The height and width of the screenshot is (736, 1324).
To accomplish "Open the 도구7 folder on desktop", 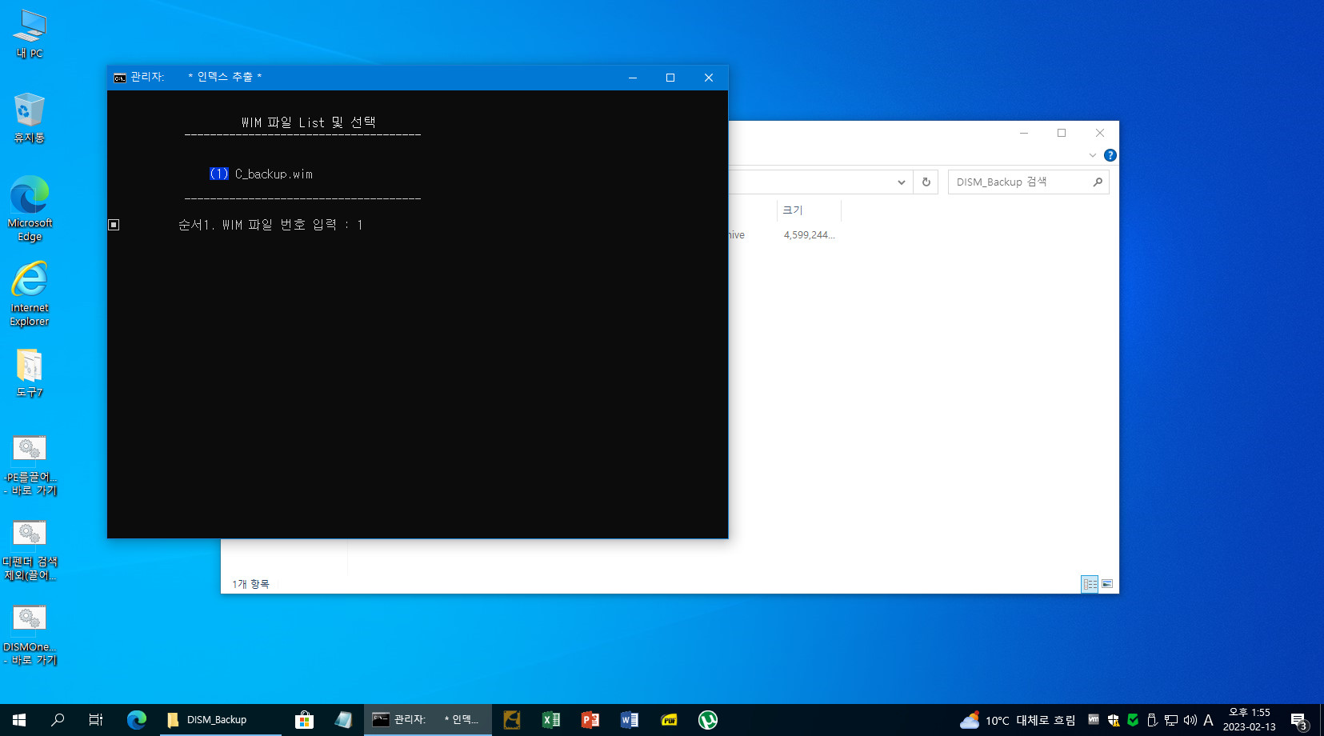I will tap(30, 372).
